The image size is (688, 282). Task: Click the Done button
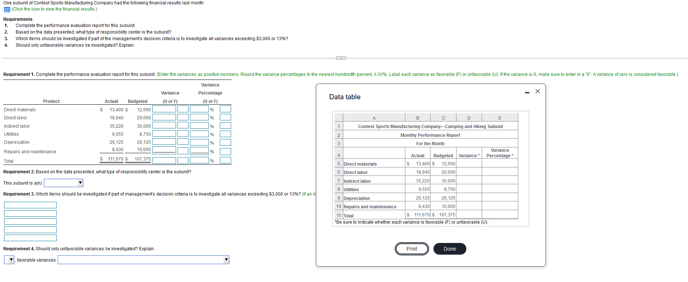tap(450, 249)
